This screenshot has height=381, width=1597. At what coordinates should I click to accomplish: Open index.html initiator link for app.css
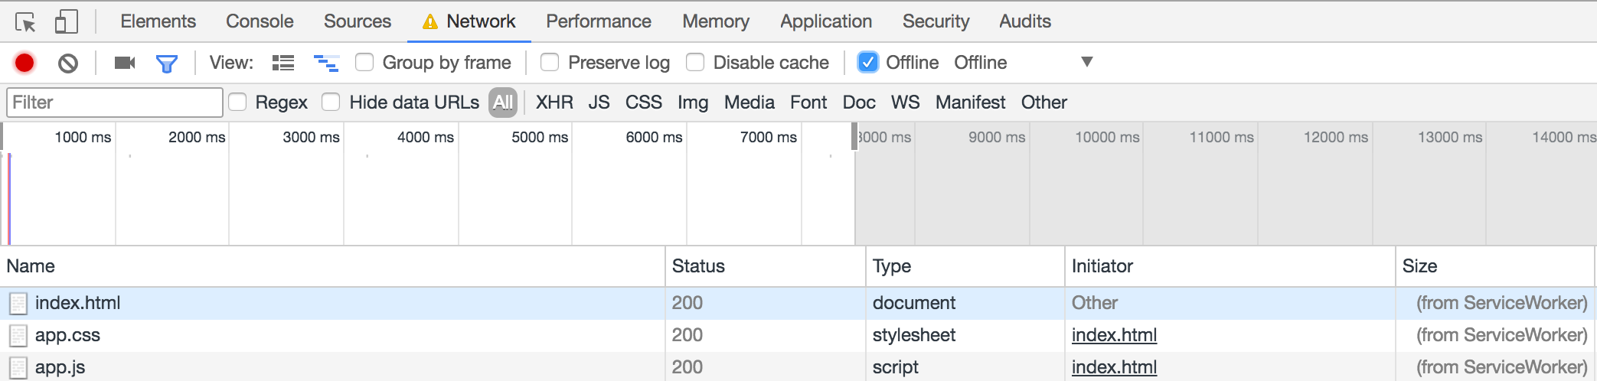pyautogui.click(x=1114, y=335)
